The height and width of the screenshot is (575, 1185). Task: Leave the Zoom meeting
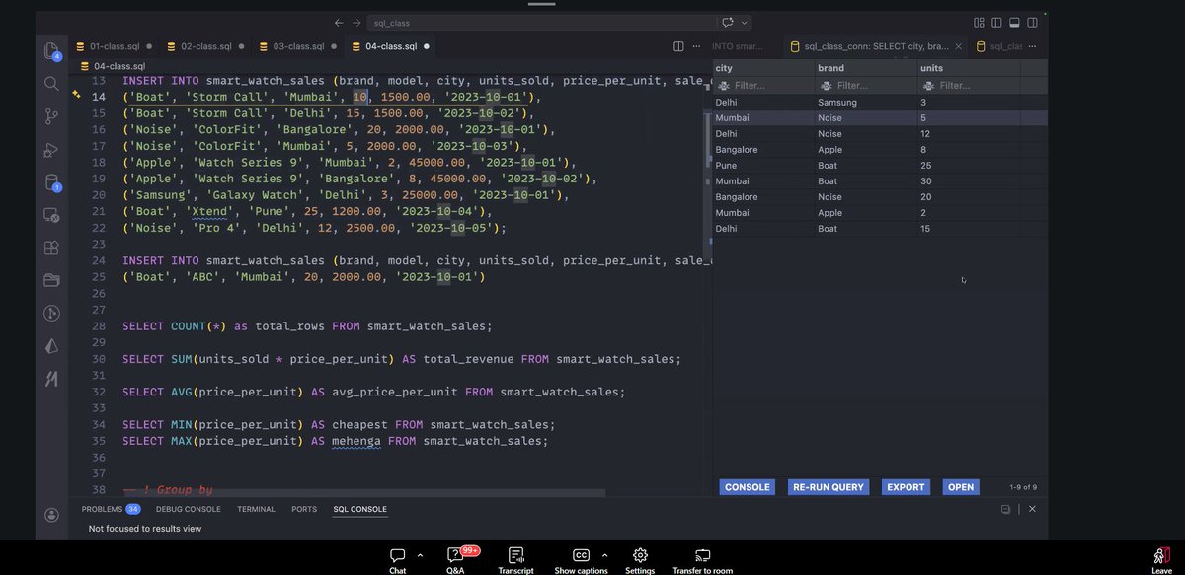pos(1161,559)
